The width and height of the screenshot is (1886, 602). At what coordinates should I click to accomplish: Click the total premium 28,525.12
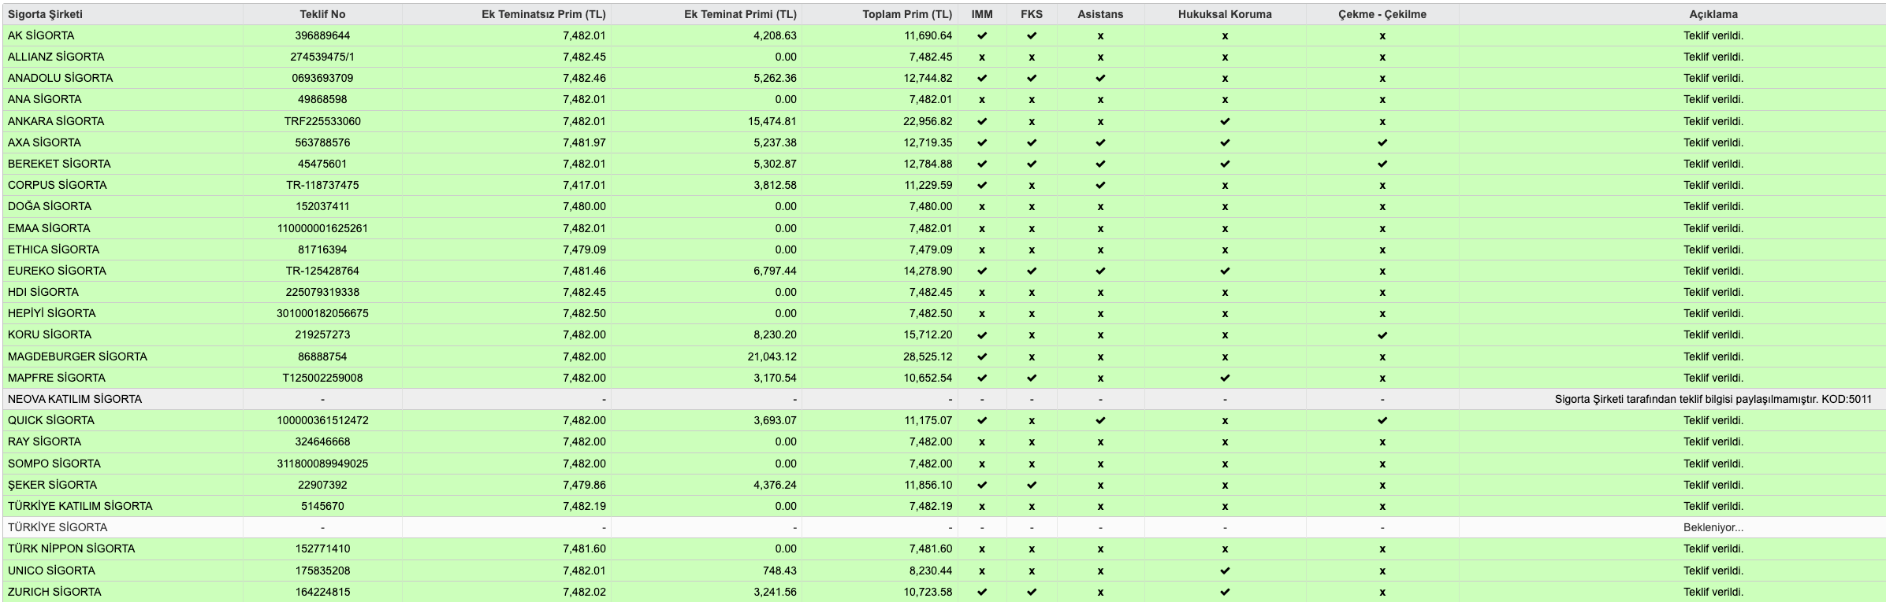[x=928, y=356]
